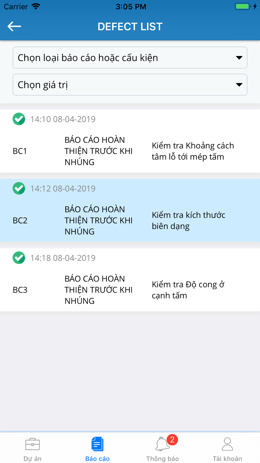Open the Dự án briefcase icon

point(32,444)
